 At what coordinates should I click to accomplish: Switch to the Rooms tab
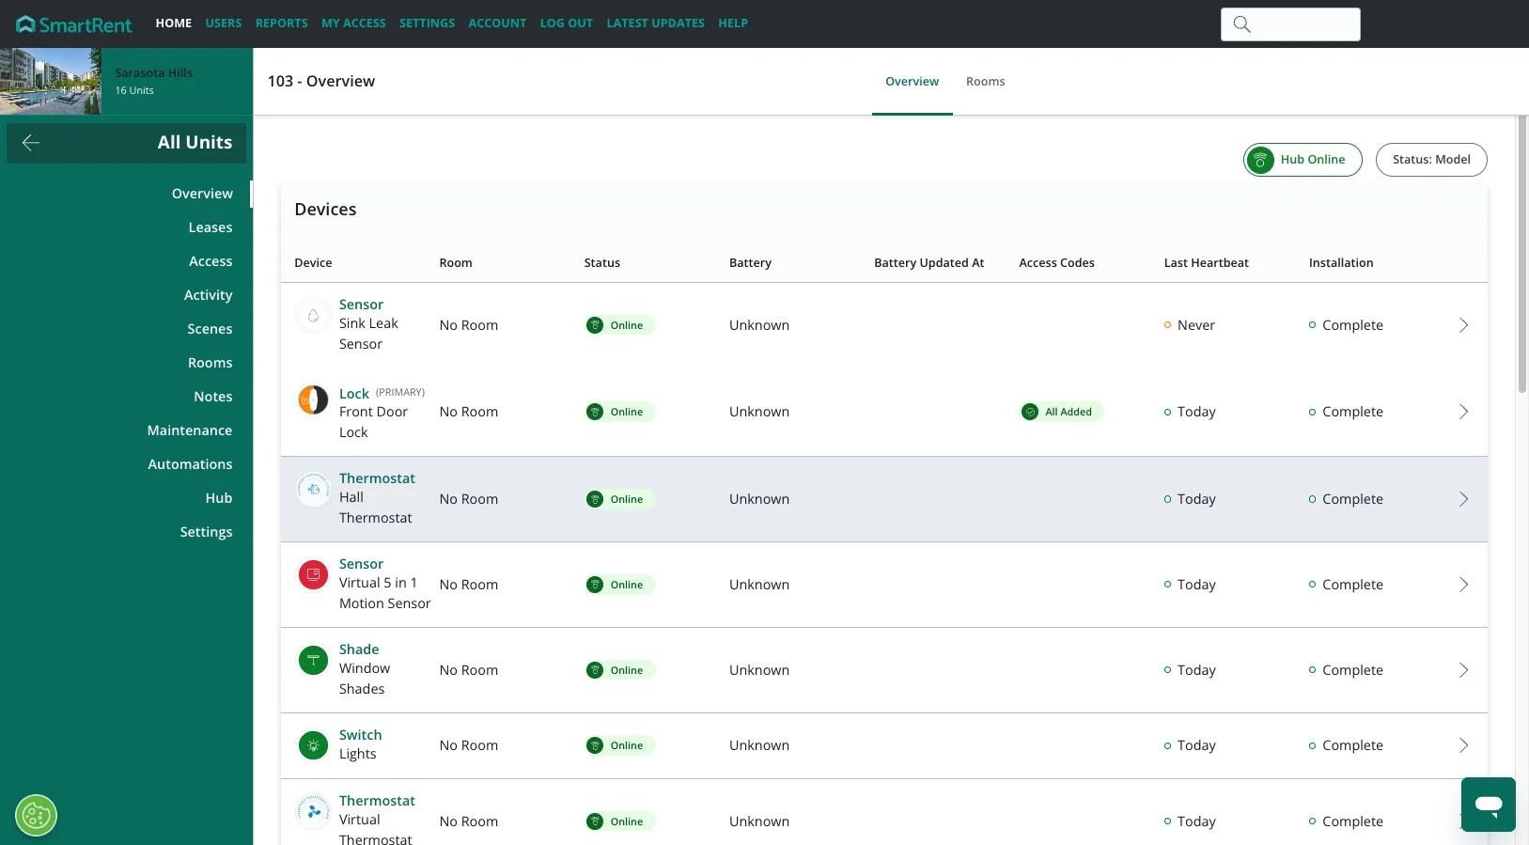pyautogui.click(x=986, y=82)
